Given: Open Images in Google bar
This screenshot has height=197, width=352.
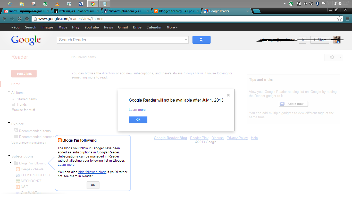Looking at the screenshot, I should pos(47,27).
